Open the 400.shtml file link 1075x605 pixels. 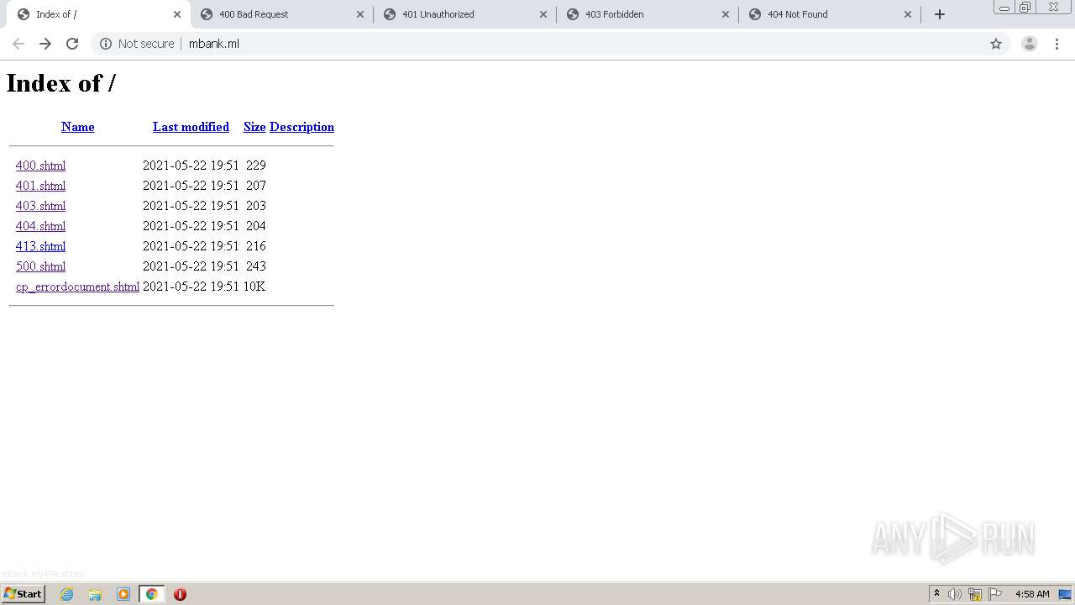pyautogui.click(x=40, y=166)
